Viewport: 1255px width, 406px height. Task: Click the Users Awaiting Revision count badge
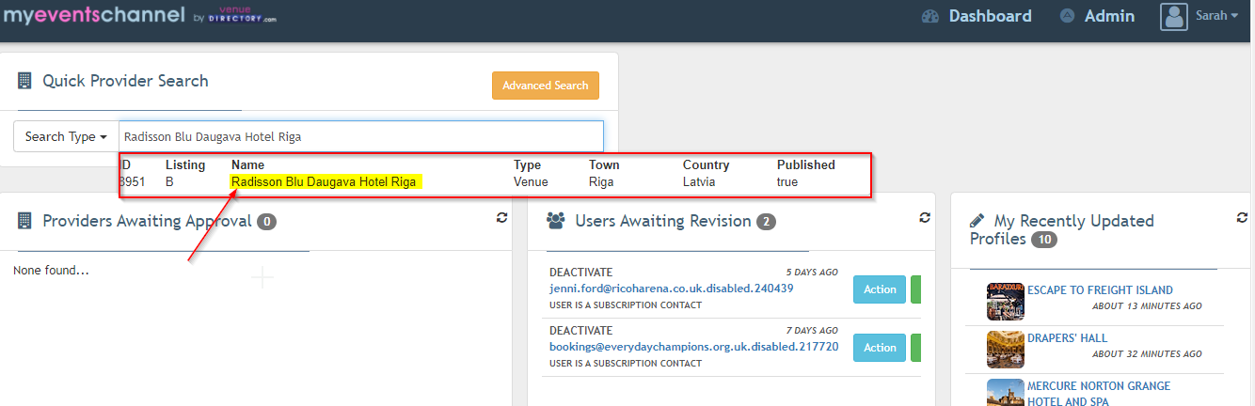(x=766, y=222)
